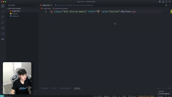Switch to the PROBLEMS panel tab

[45, 88]
